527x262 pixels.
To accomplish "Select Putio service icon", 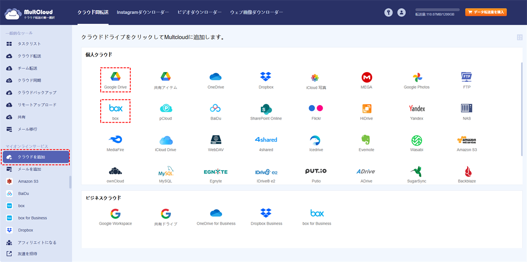I will (316, 175).
